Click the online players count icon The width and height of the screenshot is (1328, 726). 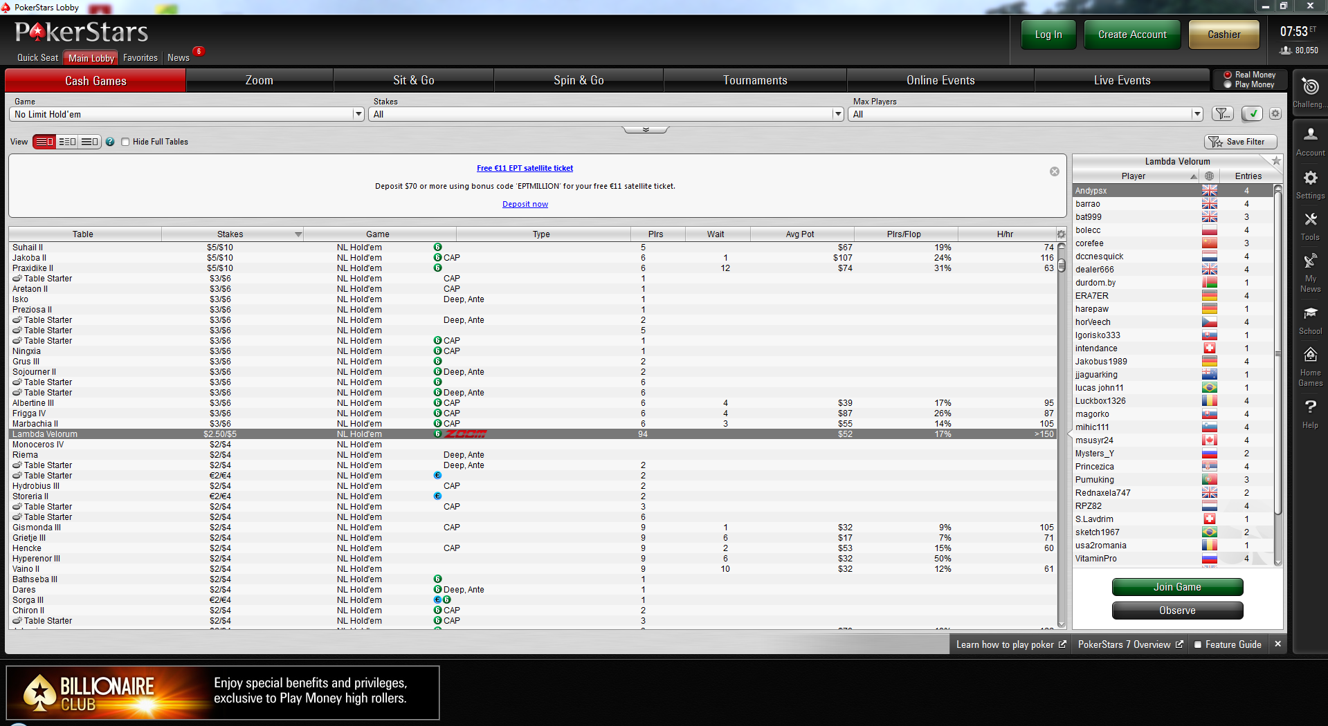[1286, 50]
